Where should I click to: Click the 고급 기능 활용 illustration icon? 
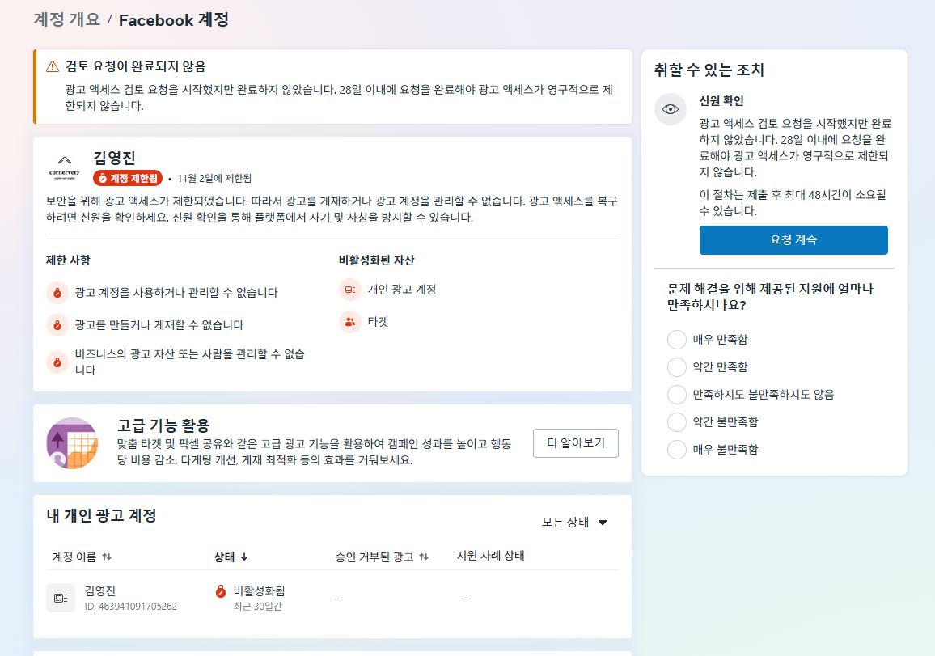pyautogui.click(x=73, y=443)
